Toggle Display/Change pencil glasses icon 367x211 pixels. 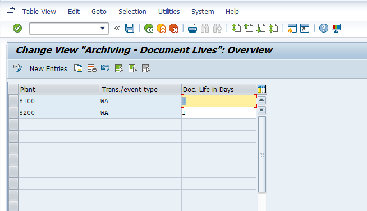[x=18, y=68]
